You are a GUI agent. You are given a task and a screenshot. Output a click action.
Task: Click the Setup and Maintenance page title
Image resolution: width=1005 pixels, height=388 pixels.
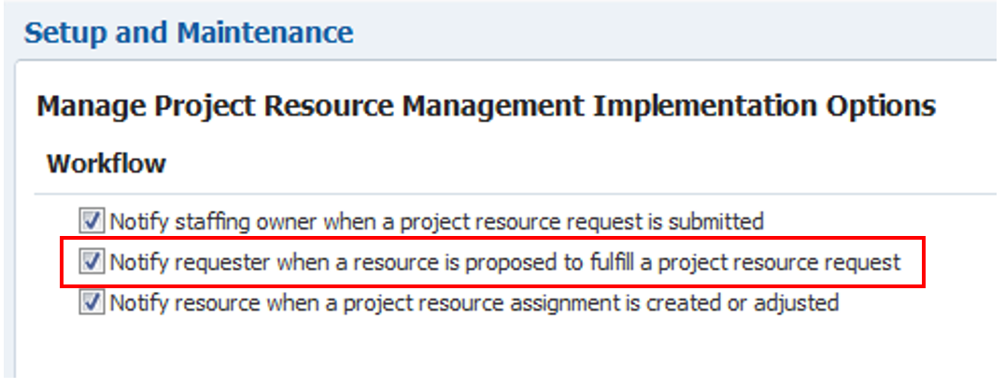pos(189,34)
